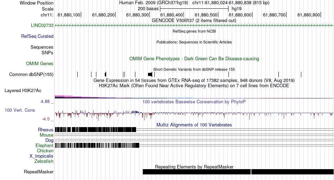
Task: Click the OMIM Genes track label
Action: 40,63
